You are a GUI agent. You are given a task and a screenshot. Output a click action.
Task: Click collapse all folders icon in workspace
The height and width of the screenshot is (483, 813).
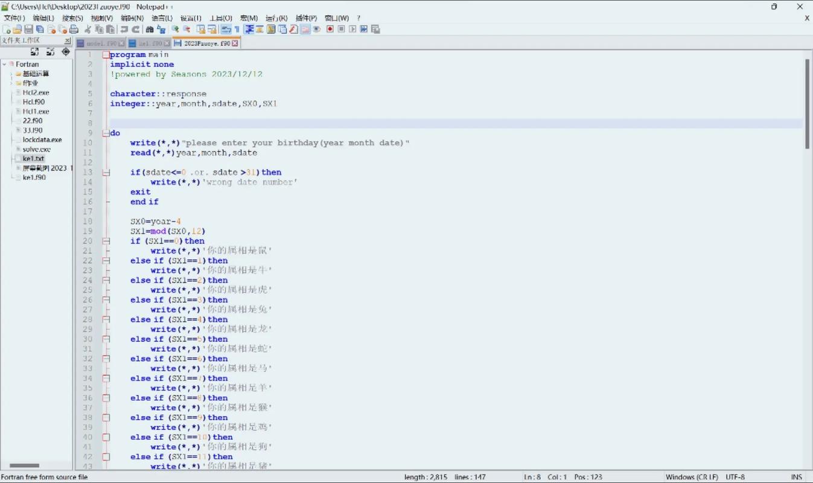(50, 52)
